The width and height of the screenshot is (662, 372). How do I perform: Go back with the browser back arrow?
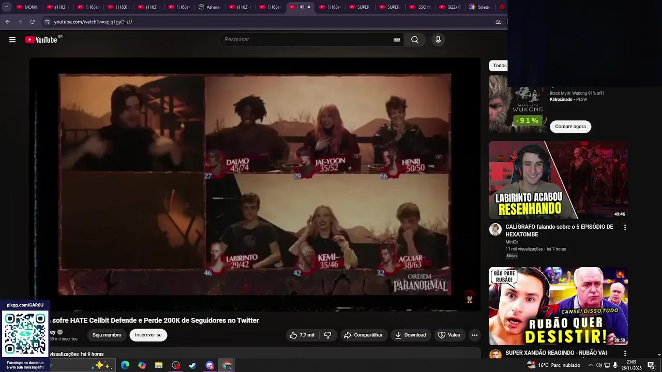pos(7,22)
